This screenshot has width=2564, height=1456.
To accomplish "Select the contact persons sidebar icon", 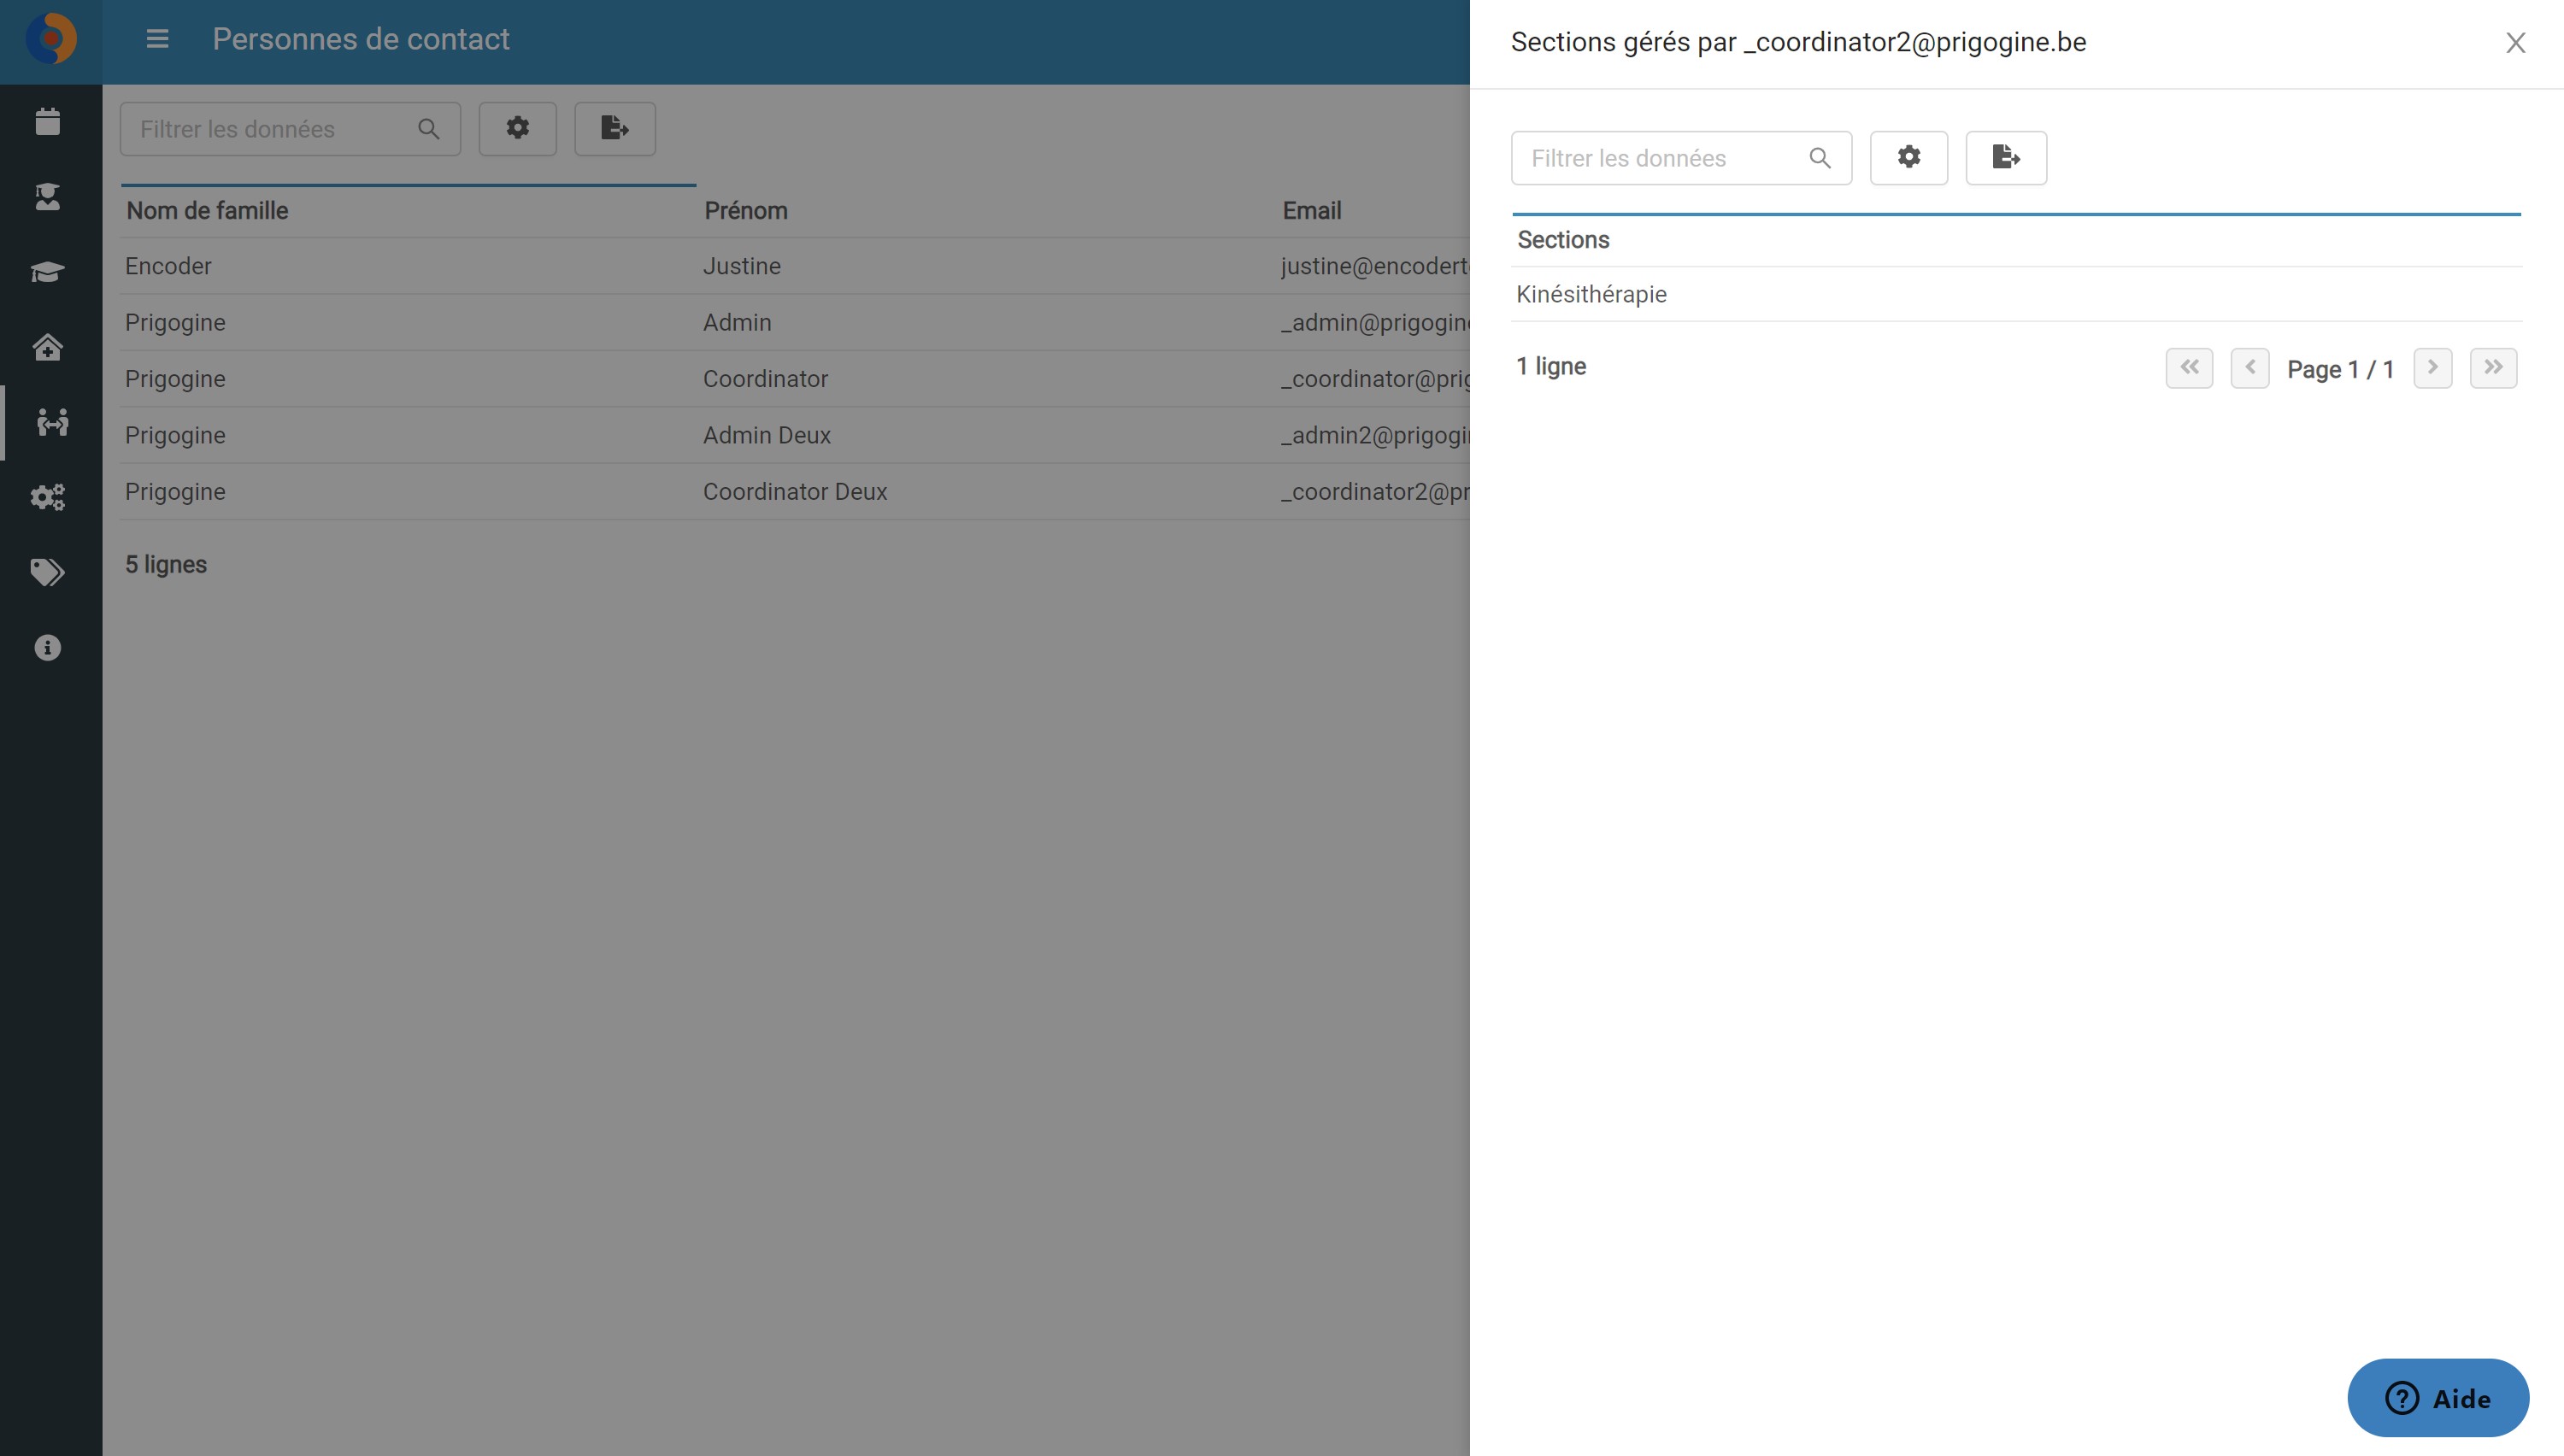I will 52,422.
